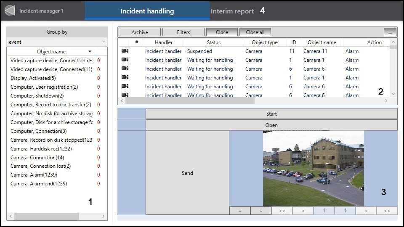
Task: Zoom in with the plus button
Action: [x=240, y=211]
